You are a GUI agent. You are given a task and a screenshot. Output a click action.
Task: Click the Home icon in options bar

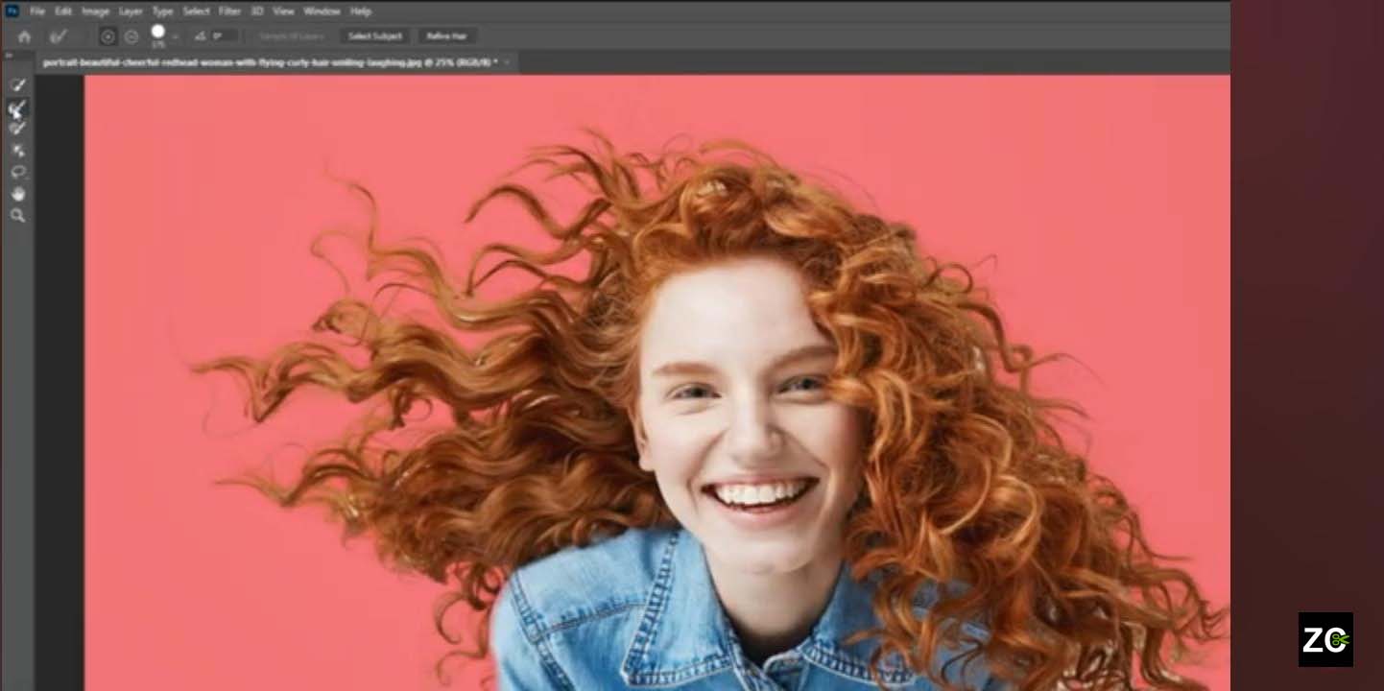pos(24,36)
